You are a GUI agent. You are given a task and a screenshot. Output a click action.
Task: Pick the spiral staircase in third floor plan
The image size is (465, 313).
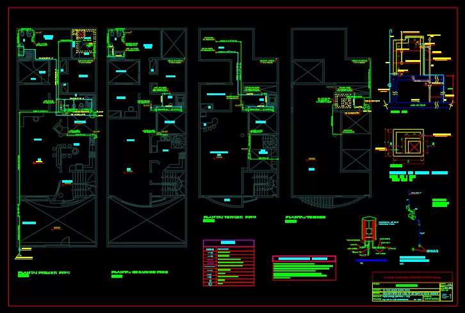270,141
